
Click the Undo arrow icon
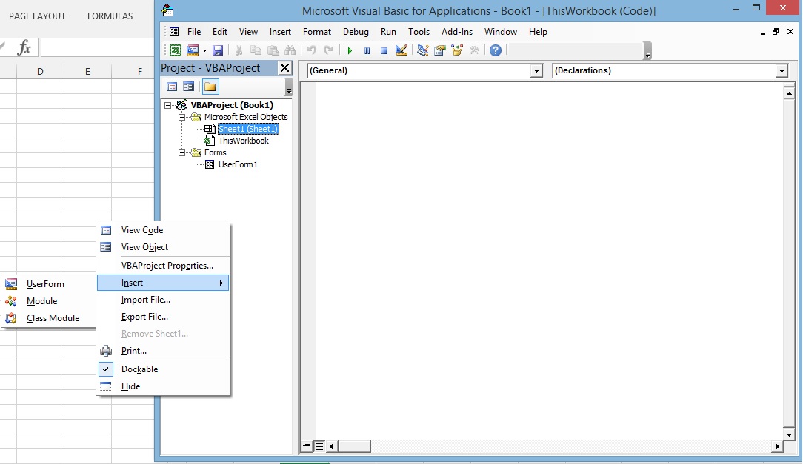tap(311, 50)
